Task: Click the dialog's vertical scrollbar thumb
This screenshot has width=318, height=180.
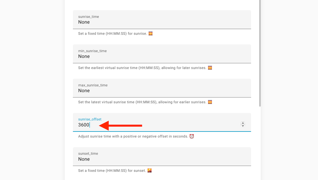Action: tap(260, 53)
